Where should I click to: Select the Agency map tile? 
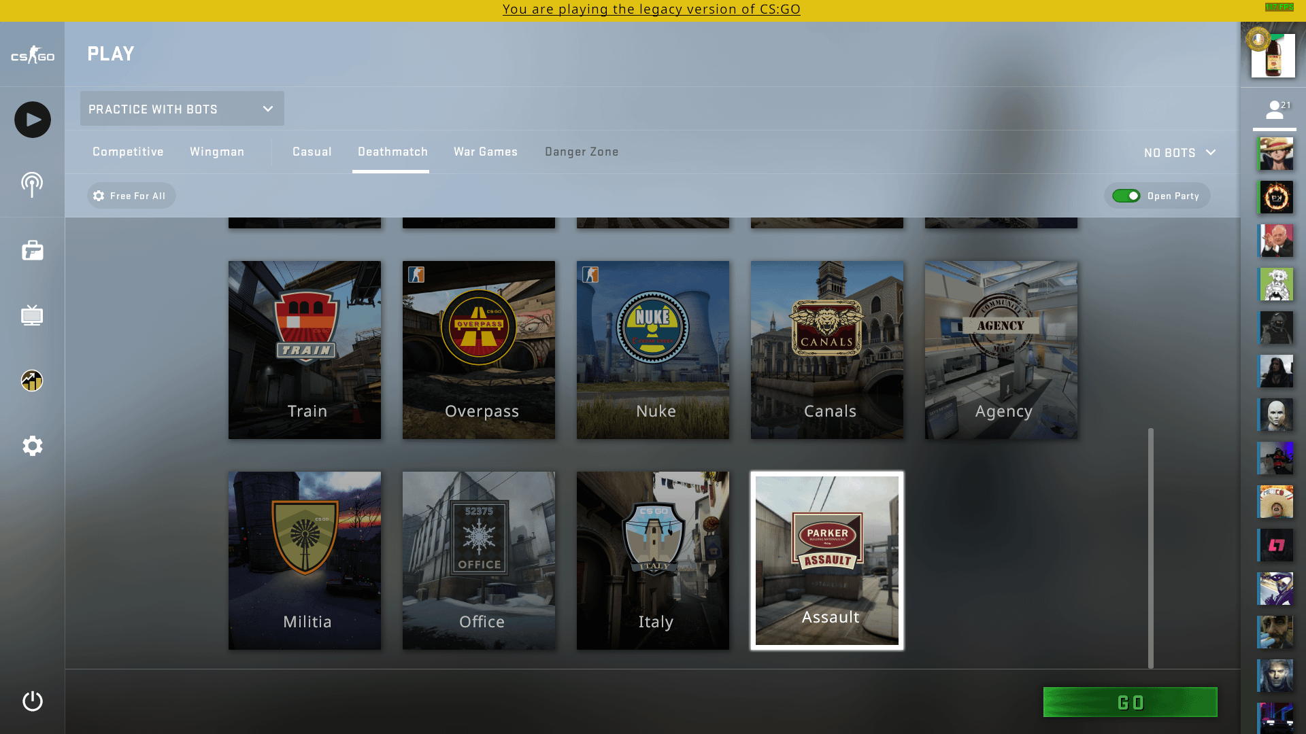(1001, 350)
